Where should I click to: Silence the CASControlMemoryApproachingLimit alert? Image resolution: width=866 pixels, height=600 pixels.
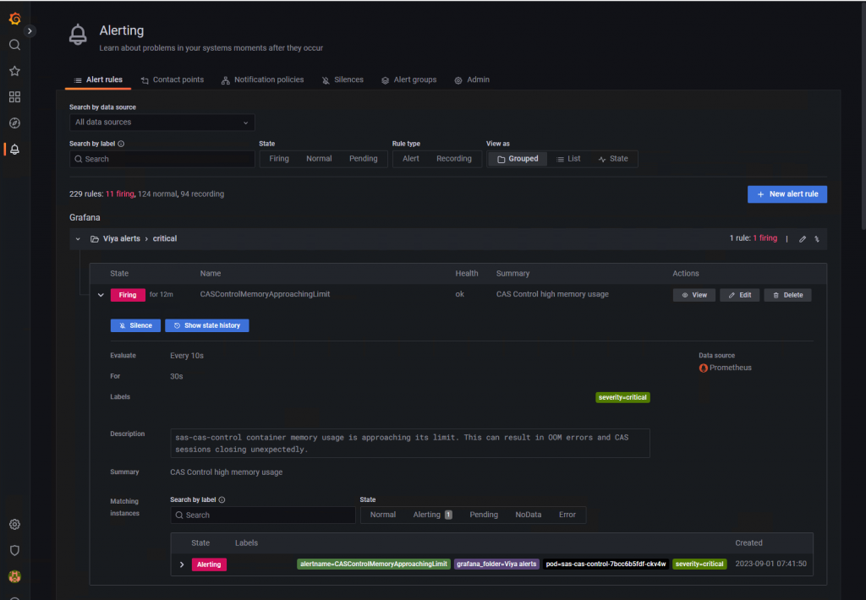[x=135, y=325]
